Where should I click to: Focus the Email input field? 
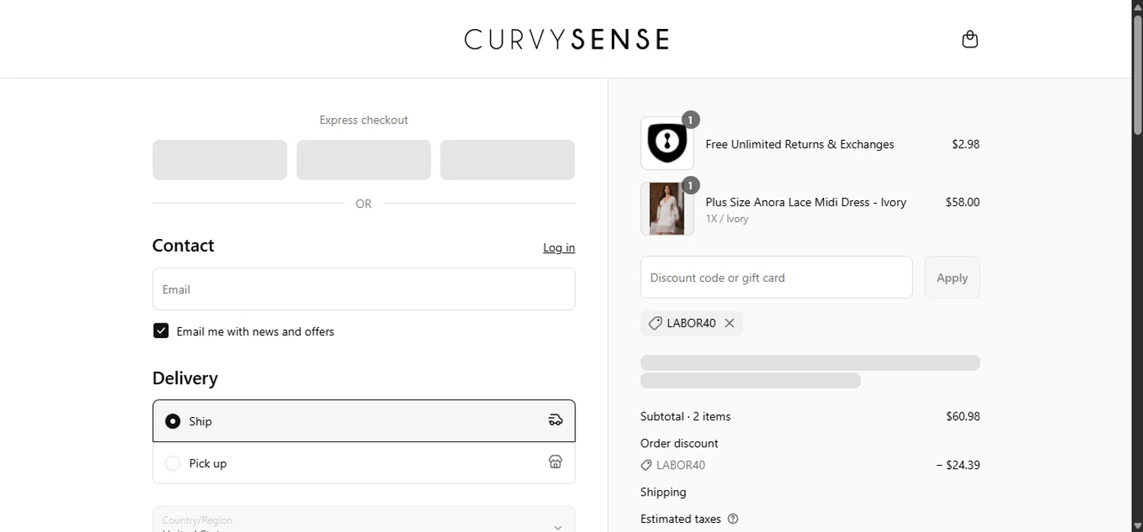tap(363, 289)
